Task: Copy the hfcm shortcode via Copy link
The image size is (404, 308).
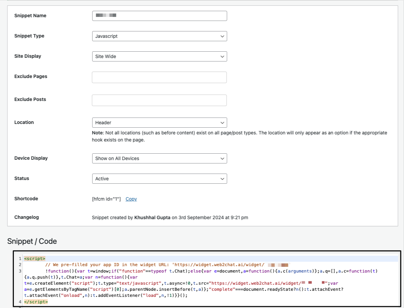Action: [131, 199]
